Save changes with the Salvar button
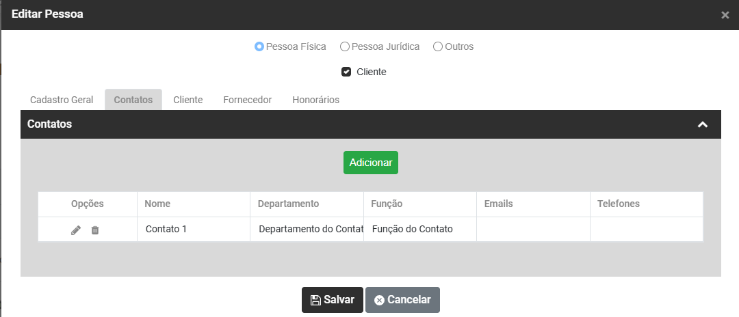The width and height of the screenshot is (739, 317). tap(333, 300)
